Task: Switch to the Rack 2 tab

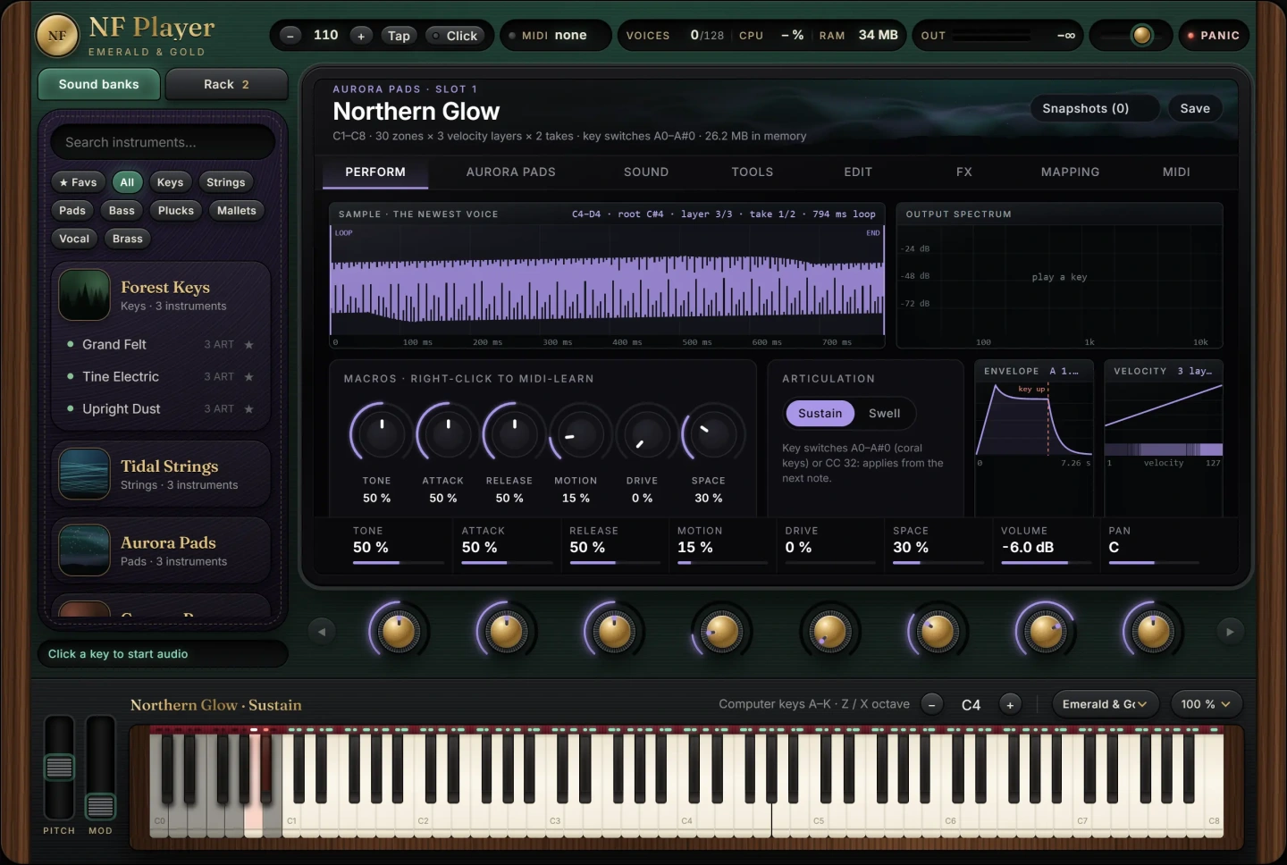Action: 226,84
